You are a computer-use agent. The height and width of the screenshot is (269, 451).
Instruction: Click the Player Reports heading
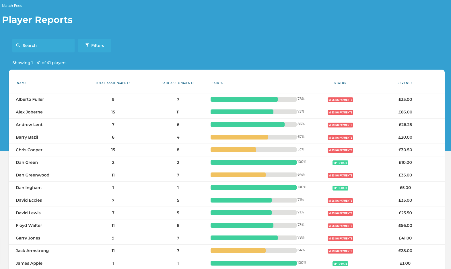37,20
